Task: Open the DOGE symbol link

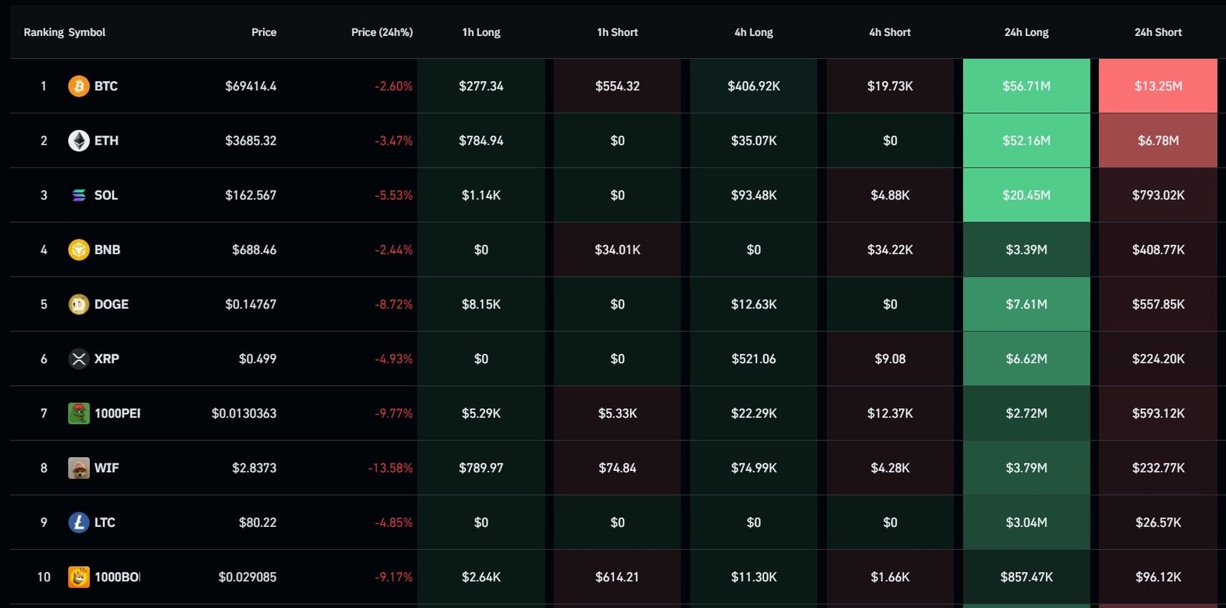Action: [111, 304]
